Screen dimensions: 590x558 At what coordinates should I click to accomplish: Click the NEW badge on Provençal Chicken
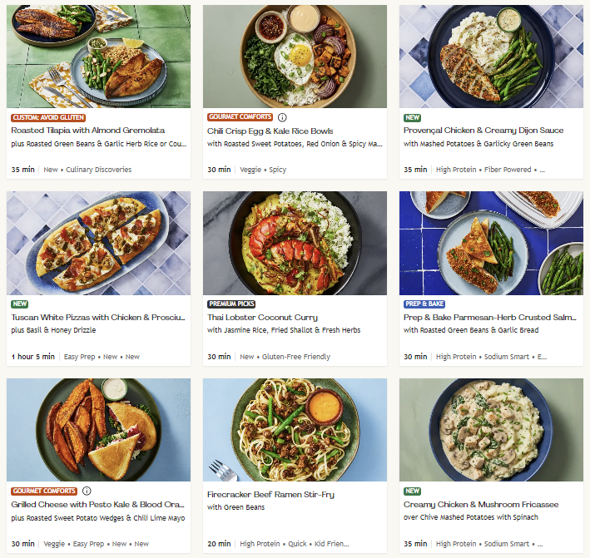pyautogui.click(x=412, y=118)
